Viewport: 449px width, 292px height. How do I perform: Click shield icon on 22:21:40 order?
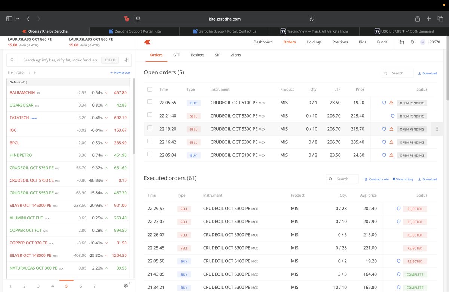point(393,116)
